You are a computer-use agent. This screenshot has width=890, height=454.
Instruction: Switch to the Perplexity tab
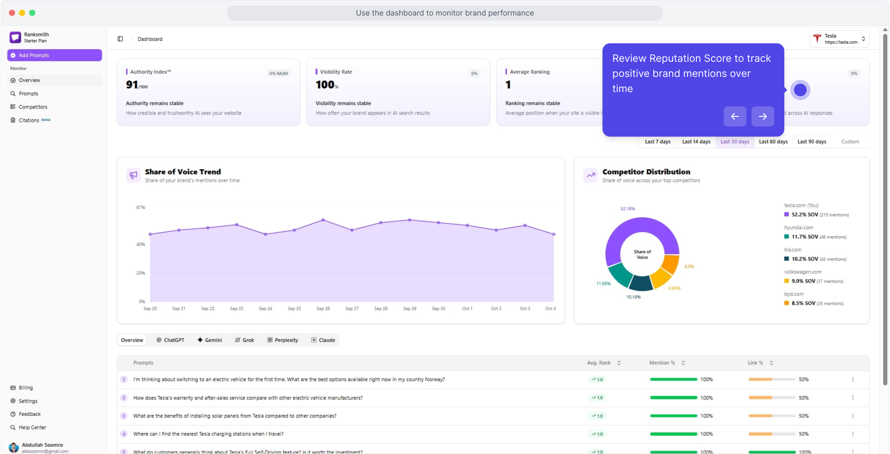(x=282, y=340)
